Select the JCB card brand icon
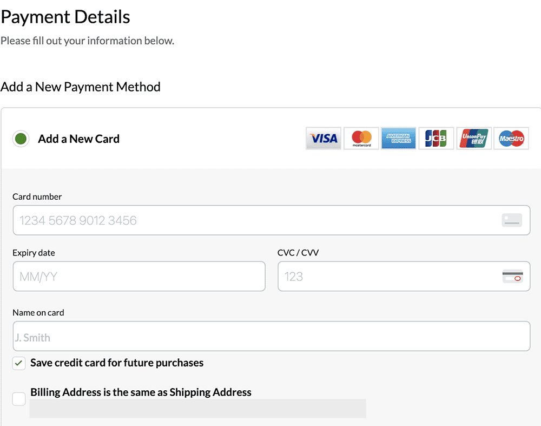 (436, 139)
